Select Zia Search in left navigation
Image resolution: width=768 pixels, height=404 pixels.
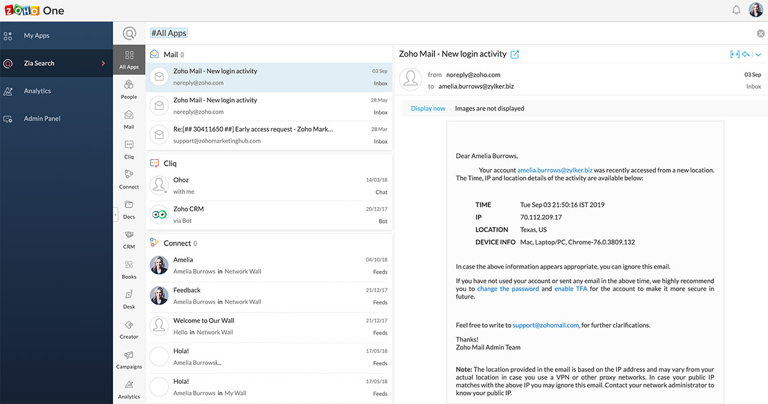pyautogui.click(x=57, y=63)
